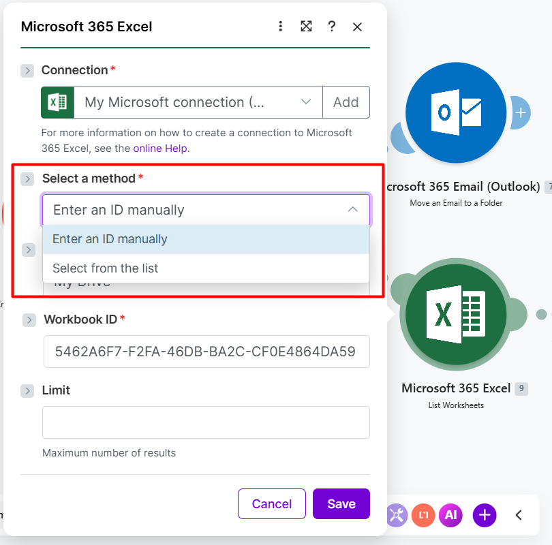Open the online Help link

coord(160,149)
